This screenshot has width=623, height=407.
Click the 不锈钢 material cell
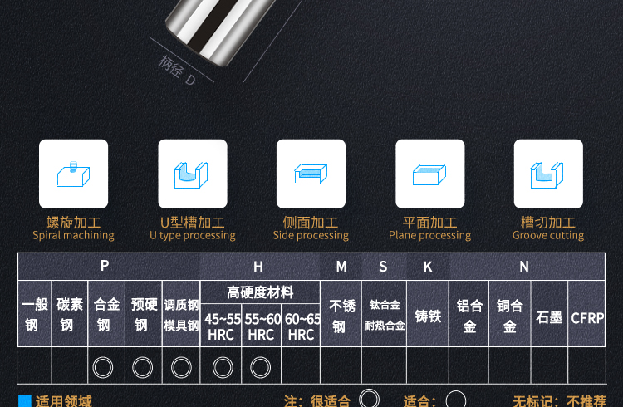click(341, 314)
